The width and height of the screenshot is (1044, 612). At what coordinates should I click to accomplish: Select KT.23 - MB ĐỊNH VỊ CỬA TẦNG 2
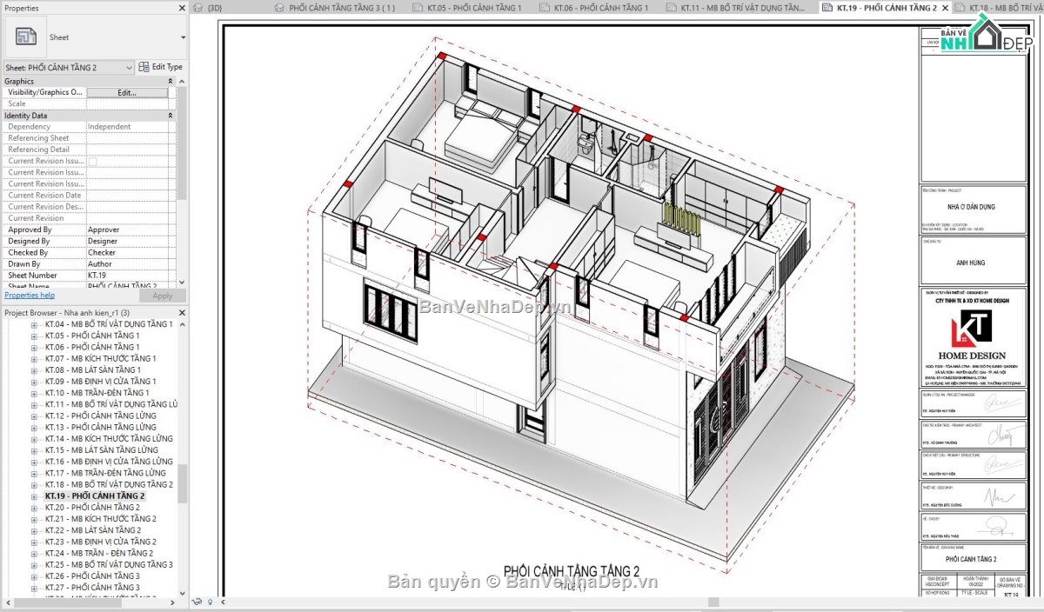pyautogui.click(x=101, y=542)
